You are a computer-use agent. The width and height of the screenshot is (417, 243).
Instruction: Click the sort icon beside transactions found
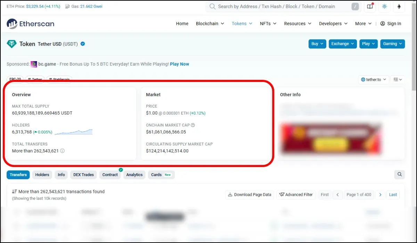15,192
